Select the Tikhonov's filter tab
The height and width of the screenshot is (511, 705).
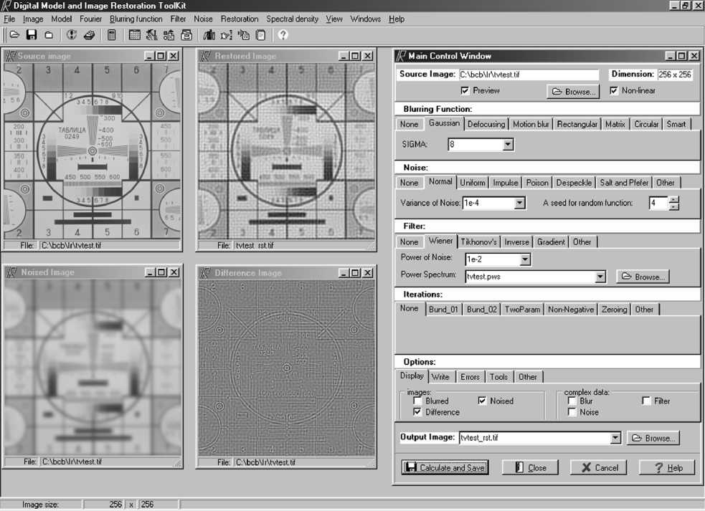click(478, 242)
